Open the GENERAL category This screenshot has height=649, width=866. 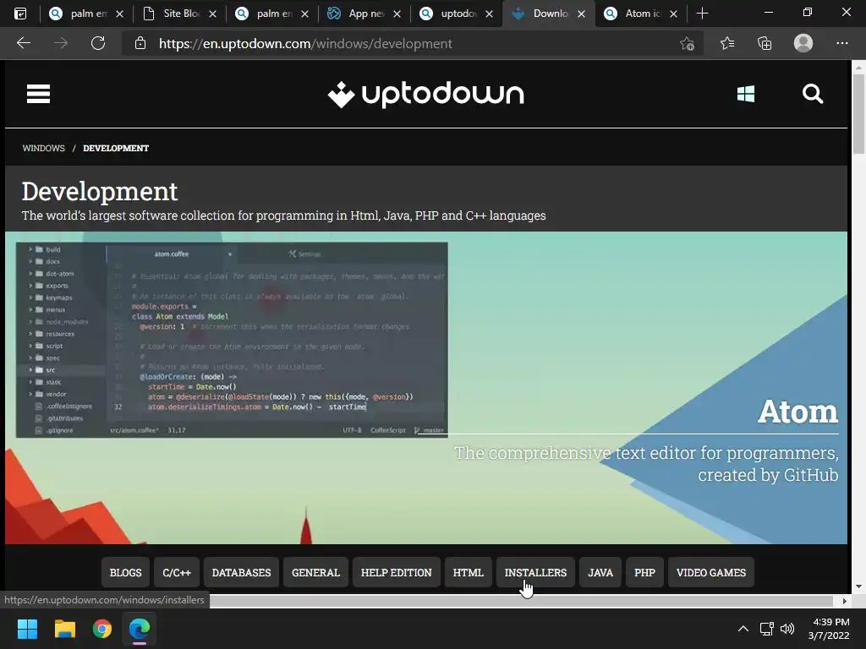pyautogui.click(x=316, y=573)
